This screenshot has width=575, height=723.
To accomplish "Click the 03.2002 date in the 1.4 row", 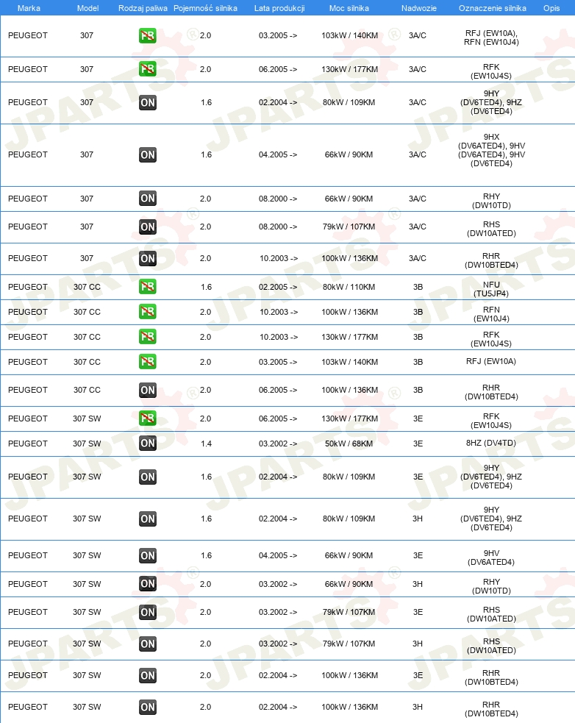I will (x=278, y=444).
